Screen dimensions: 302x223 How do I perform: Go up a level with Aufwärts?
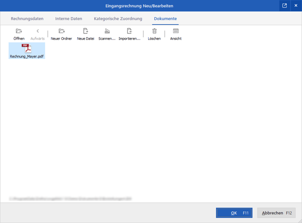pos(37,31)
